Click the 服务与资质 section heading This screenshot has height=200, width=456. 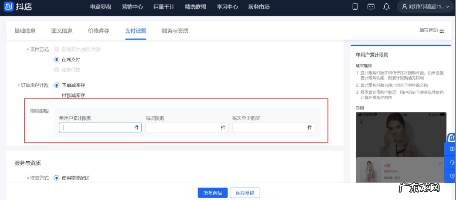(x=28, y=163)
